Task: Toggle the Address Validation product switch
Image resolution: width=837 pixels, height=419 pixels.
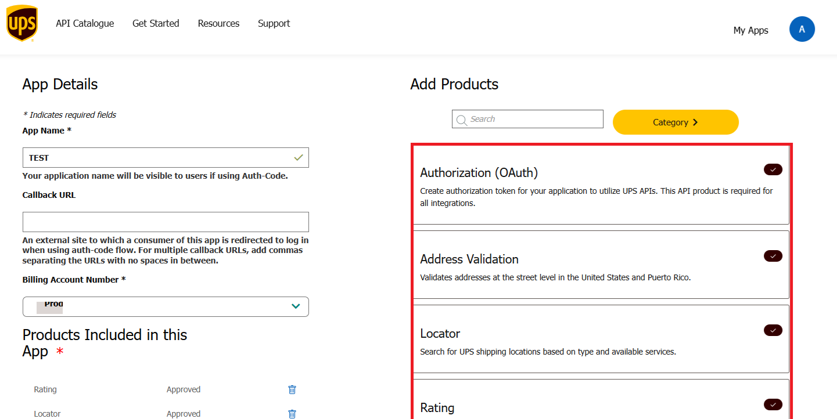Action: [x=773, y=256]
